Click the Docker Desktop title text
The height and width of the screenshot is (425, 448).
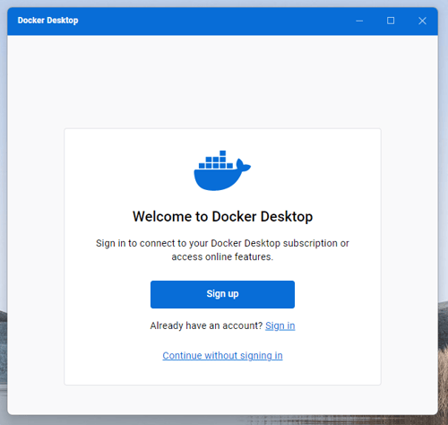[x=47, y=21]
